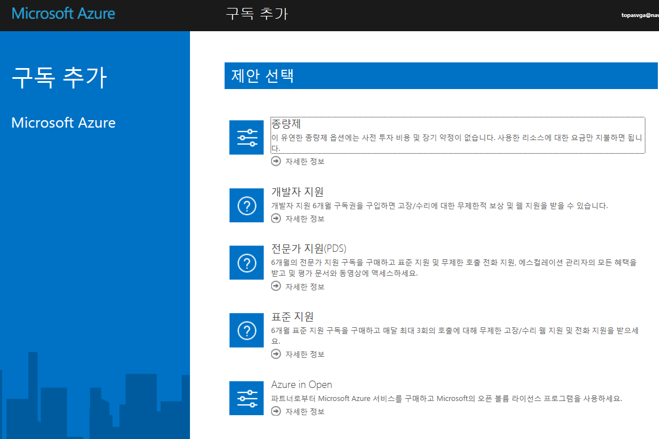
Task: Click the arrow icon under Azure in Open
Action: click(276, 411)
